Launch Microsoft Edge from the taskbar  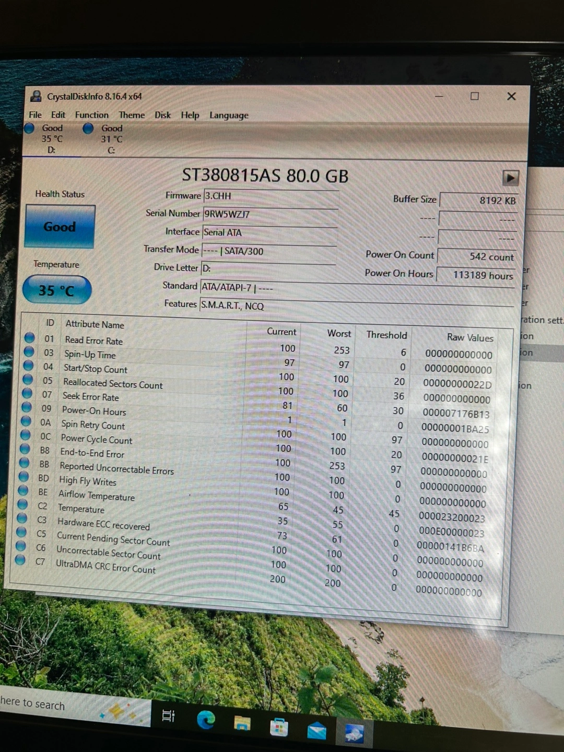pyautogui.click(x=206, y=720)
